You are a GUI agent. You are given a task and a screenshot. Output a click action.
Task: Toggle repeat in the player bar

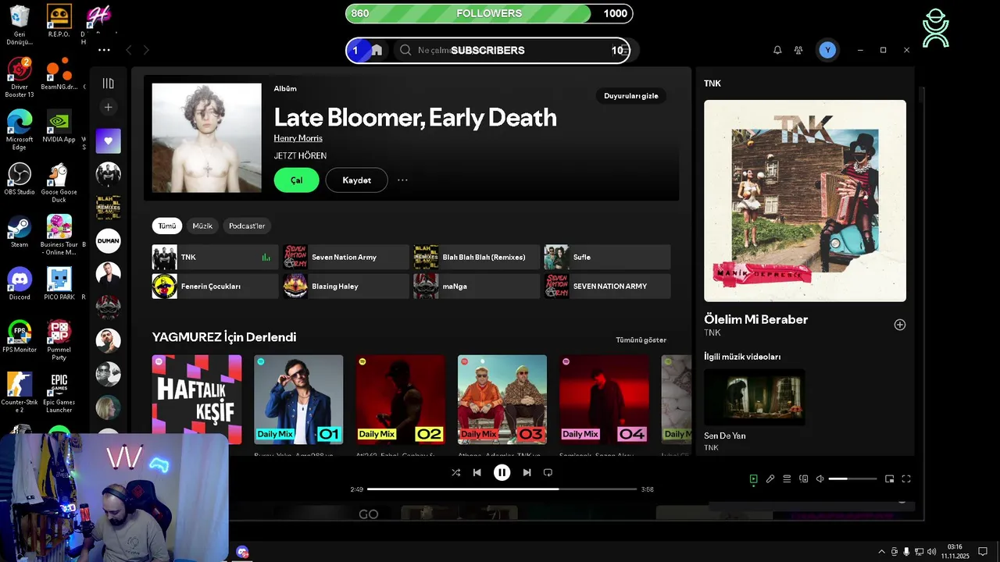548,472
